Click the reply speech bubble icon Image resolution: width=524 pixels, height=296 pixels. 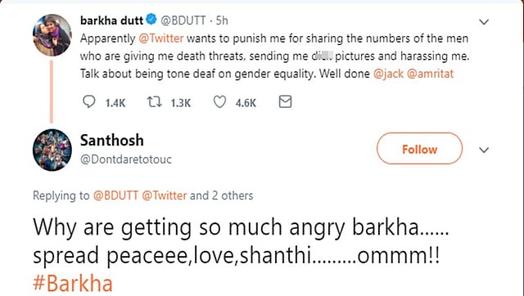(89, 102)
